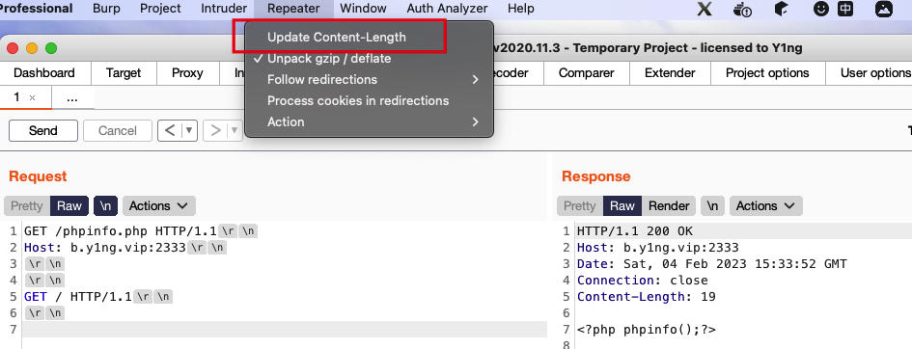Click the cube-shaped menu bar icon
The image size is (912, 349).
tap(781, 9)
